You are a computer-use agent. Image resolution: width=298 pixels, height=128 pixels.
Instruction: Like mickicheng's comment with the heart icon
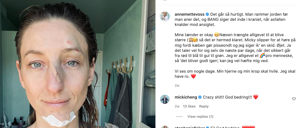[294, 99]
